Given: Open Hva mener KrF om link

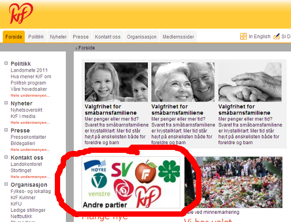Looking at the screenshot, I should click(x=31, y=76).
